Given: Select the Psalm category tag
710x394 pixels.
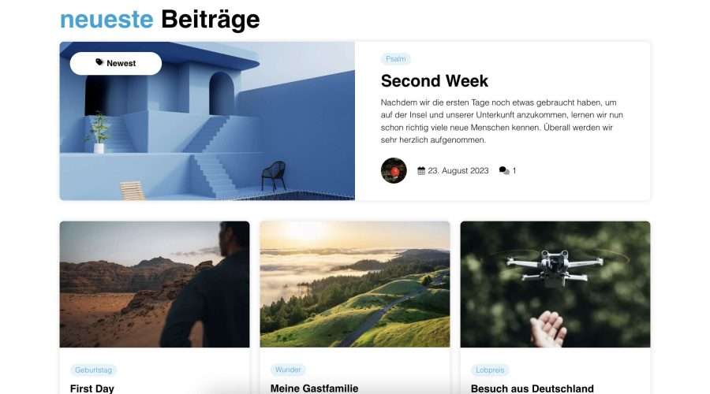Looking at the screenshot, I should (395, 59).
